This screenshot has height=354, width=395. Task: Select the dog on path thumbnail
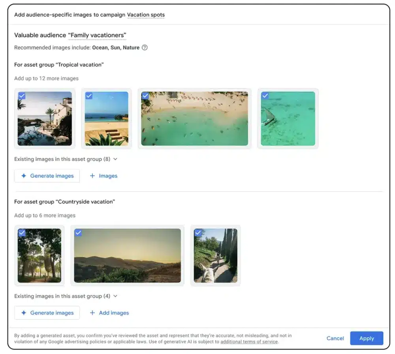tap(215, 256)
